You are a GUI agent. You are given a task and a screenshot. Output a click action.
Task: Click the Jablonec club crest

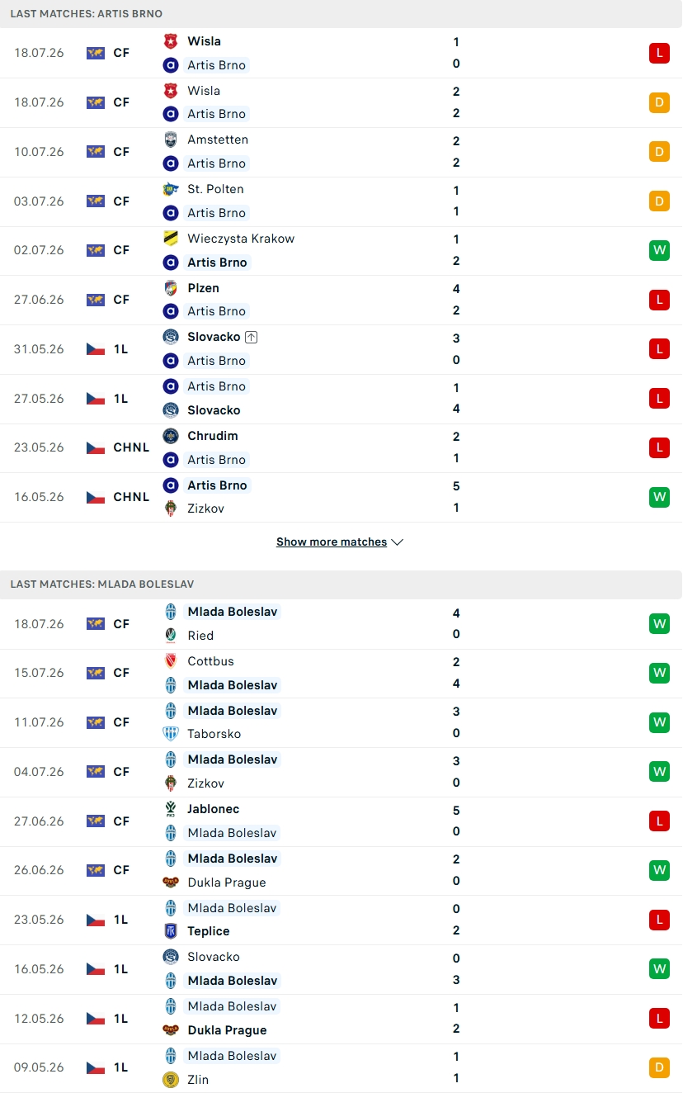(x=171, y=809)
